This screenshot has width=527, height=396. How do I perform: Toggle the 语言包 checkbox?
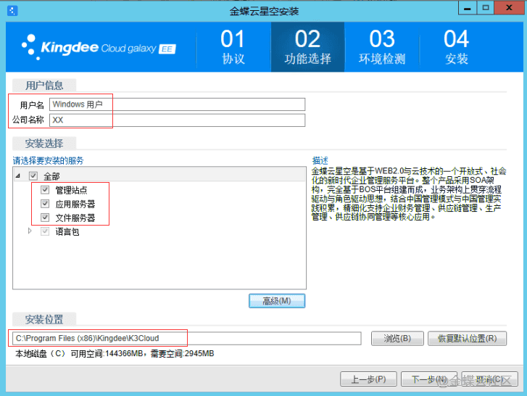point(45,231)
